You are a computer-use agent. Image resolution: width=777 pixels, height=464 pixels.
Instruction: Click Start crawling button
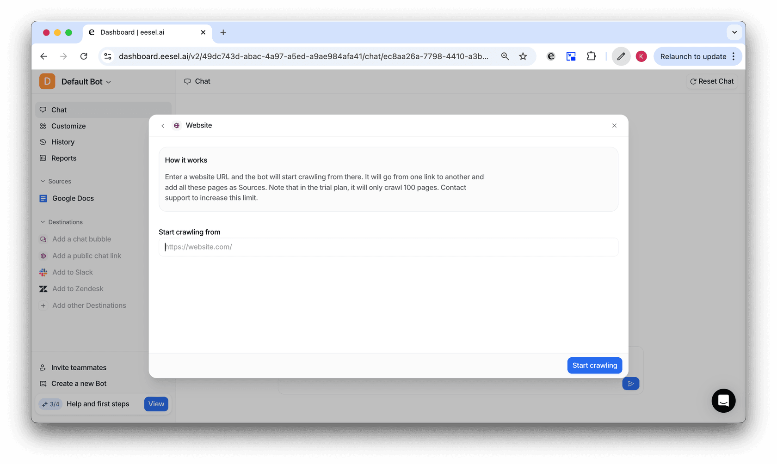pos(595,366)
